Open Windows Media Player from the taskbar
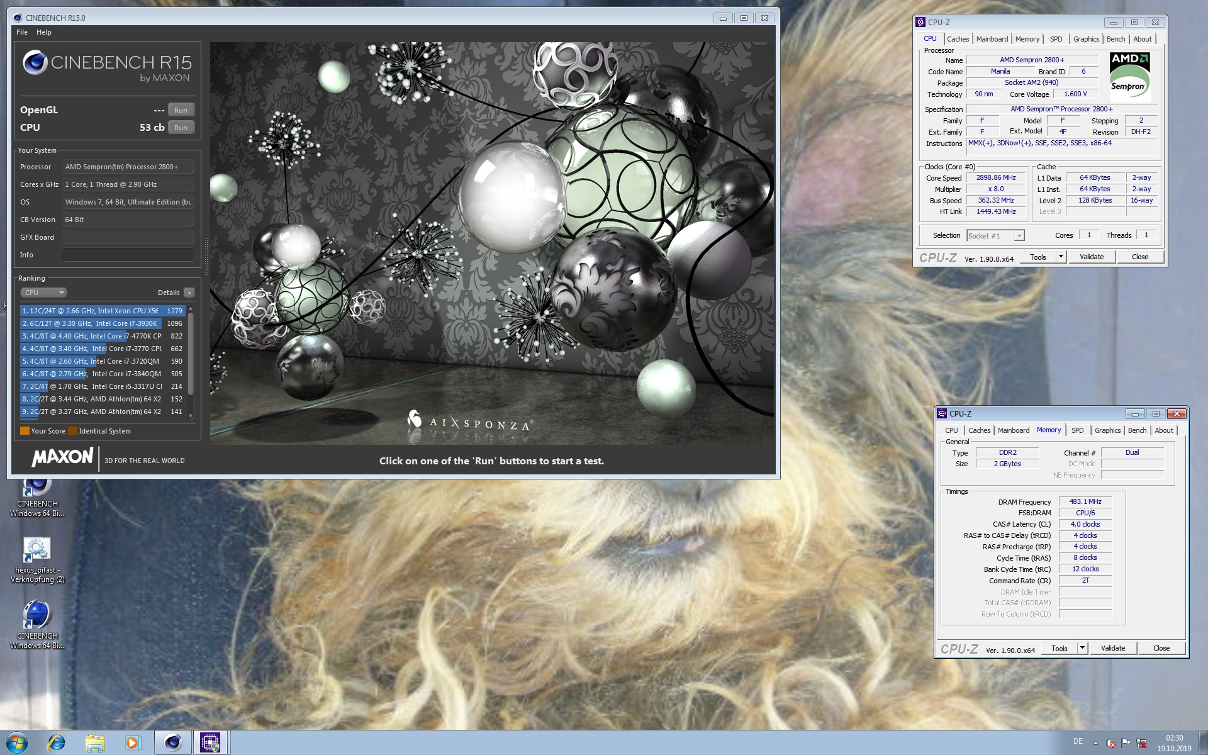 tap(133, 743)
